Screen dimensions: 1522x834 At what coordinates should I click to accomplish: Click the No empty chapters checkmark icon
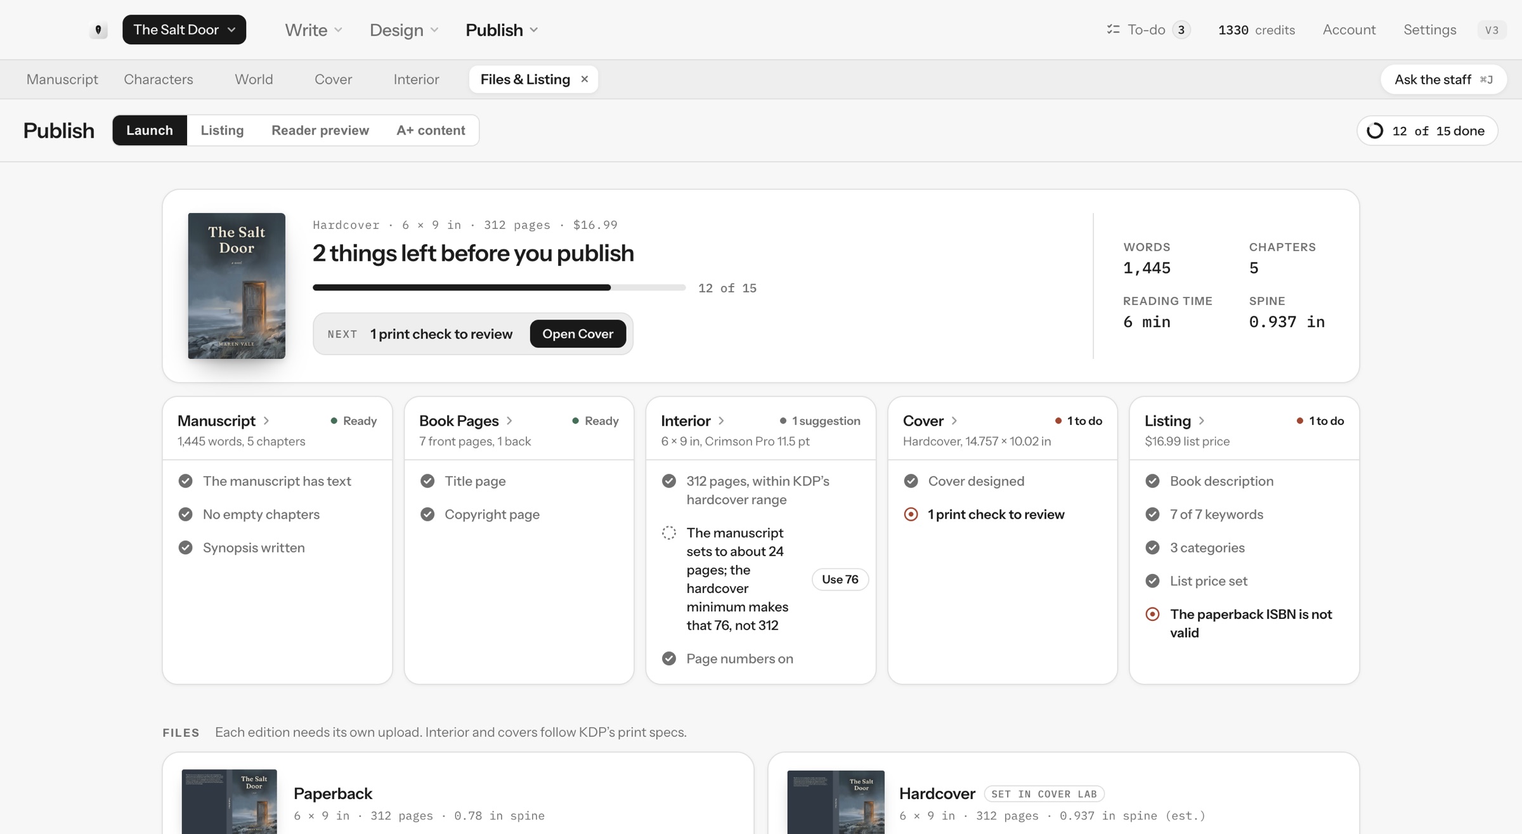185,514
